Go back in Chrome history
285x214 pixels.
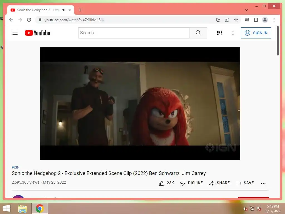tap(11, 20)
